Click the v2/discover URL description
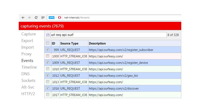200x112 pixels. coord(114,89)
